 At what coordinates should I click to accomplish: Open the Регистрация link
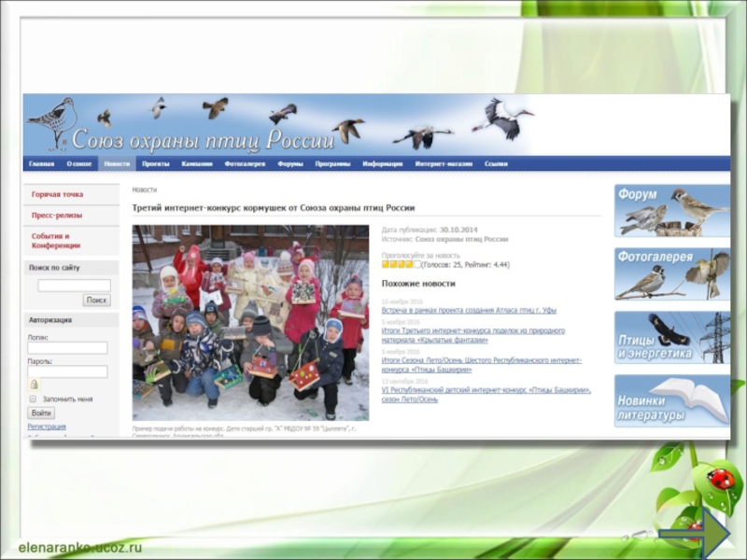(x=47, y=427)
